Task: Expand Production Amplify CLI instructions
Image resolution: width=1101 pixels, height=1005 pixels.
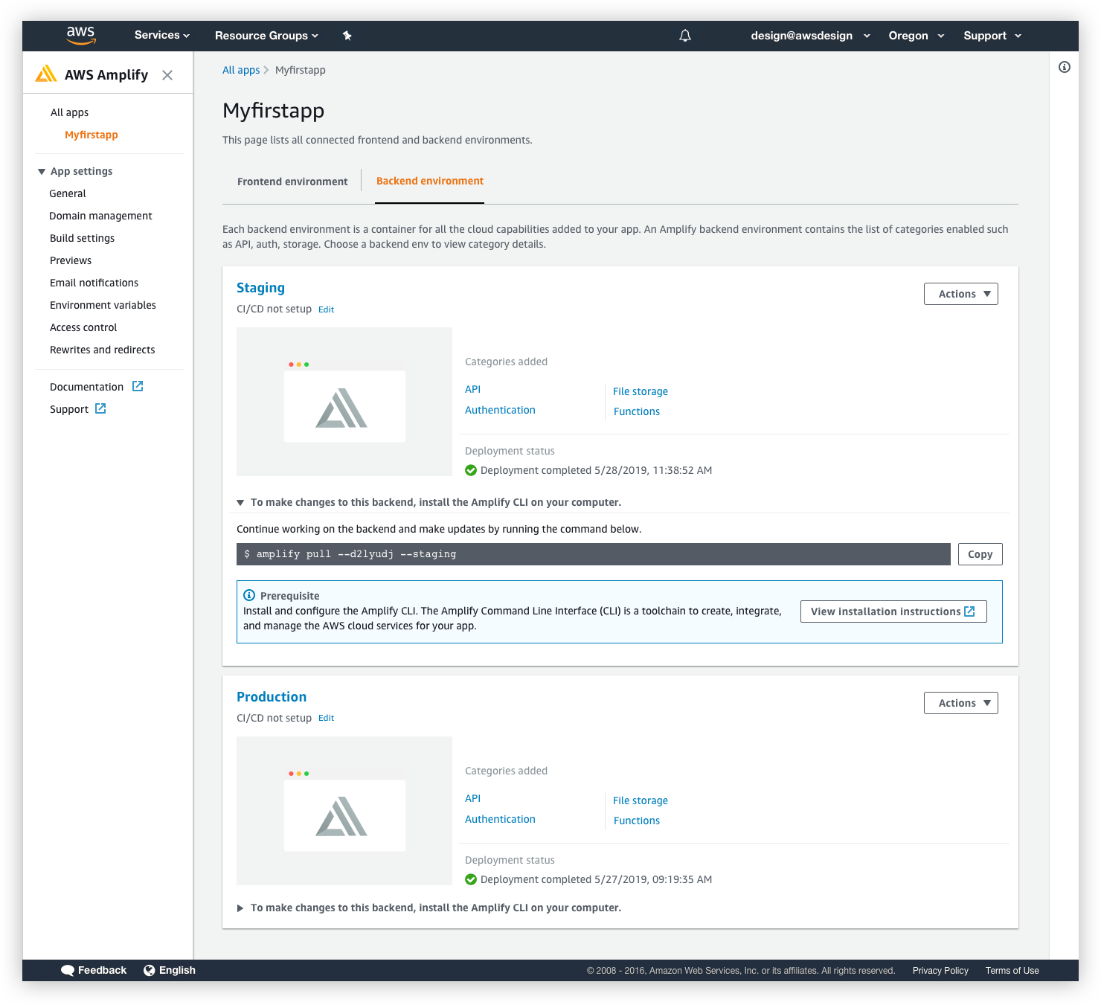Action: pos(240,908)
